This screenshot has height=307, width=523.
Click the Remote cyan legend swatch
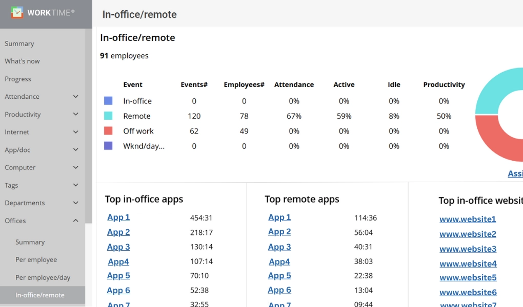108,116
